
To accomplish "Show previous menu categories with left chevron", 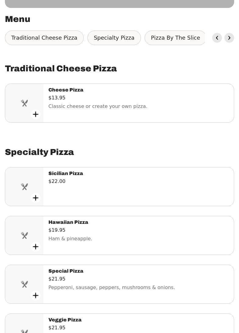I will click(x=217, y=38).
